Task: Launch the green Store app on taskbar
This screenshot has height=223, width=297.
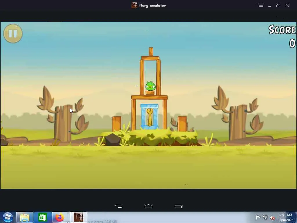Action: tap(42, 217)
